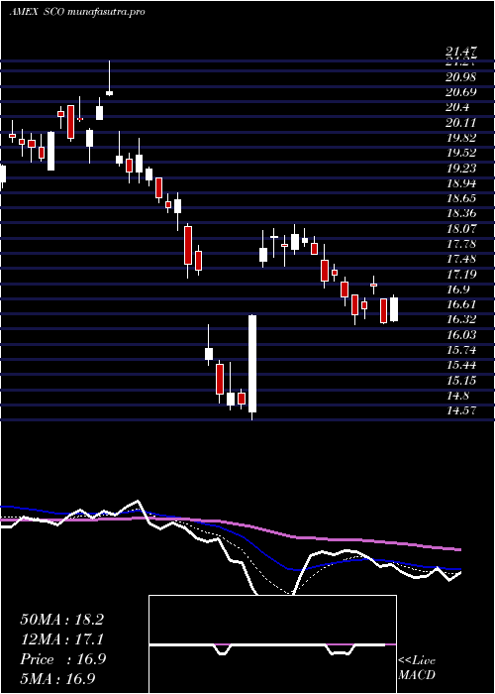Image resolution: width=495 pixels, height=694 pixels.
Task: Click the 12MA : 17.1 readout
Action: coord(61,639)
